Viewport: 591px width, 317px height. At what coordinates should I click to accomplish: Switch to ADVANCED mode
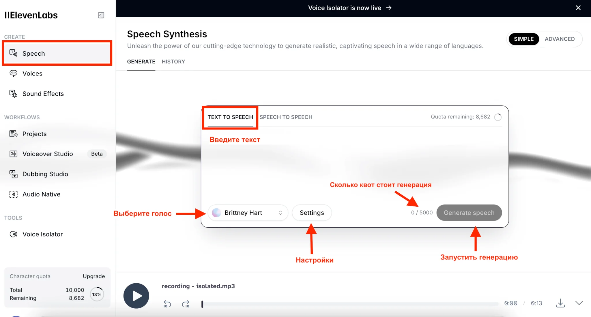pos(559,39)
